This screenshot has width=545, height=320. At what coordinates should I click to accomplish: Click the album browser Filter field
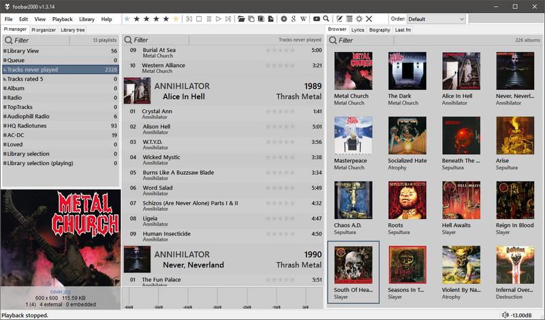(x=366, y=40)
